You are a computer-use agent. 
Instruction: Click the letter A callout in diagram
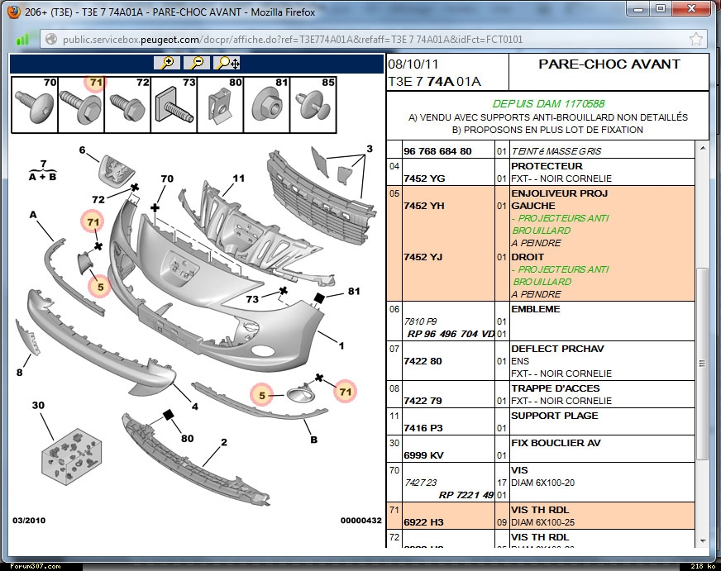pyautogui.click(x=32, y=215)
